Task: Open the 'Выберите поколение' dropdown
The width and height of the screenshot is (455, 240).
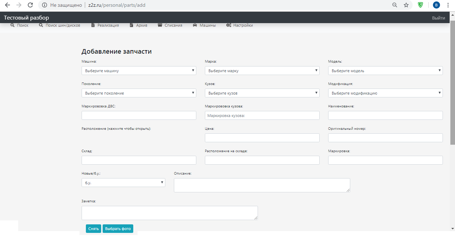Action: [x=139, y=93]
